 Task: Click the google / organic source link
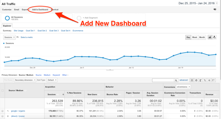click(x=18, y=111)
